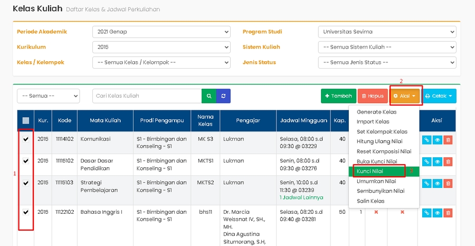Screen dimensions: 475x246
Task: View Komunikasi class via eye icon
Action: click(437, 139)
